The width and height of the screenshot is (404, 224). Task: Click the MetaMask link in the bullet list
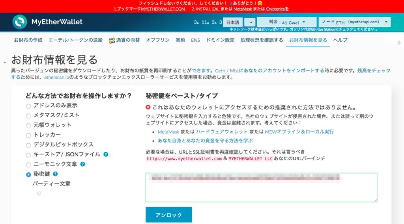click(168, 132)
